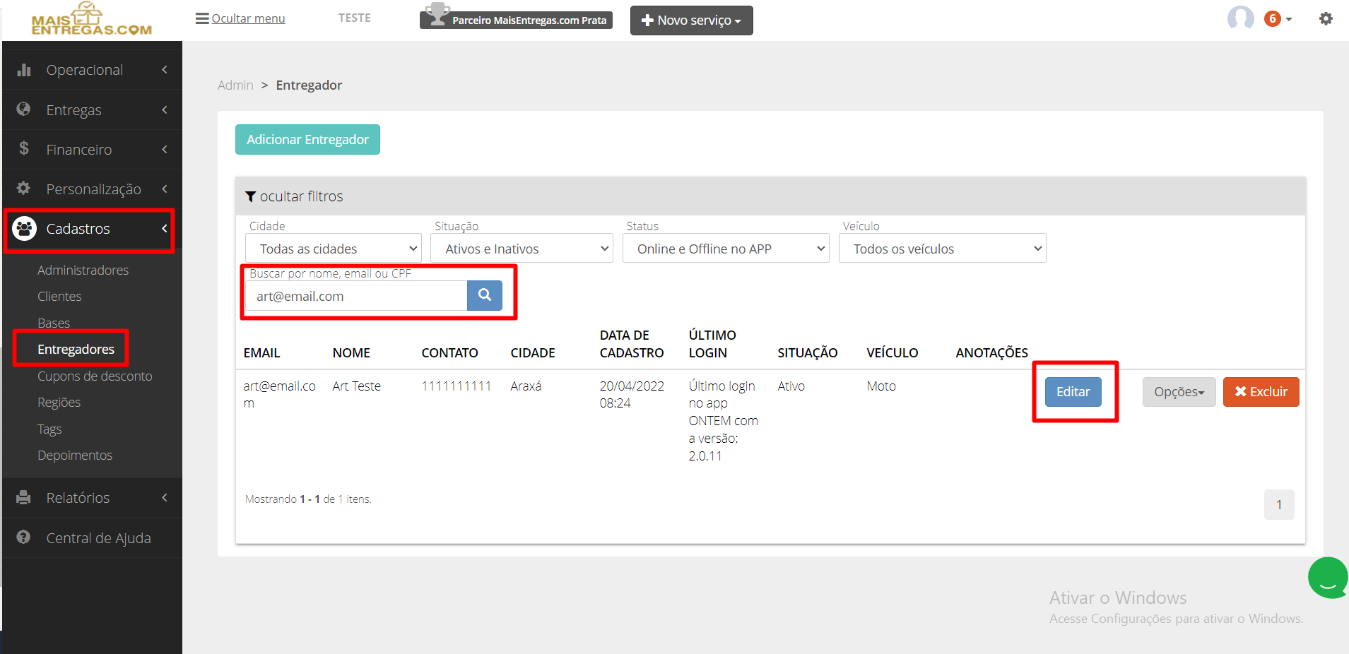The width and height of the screenshot is (1349, 654).
Task: Open Regiões in the sidebar
Action: click(59, 402)
